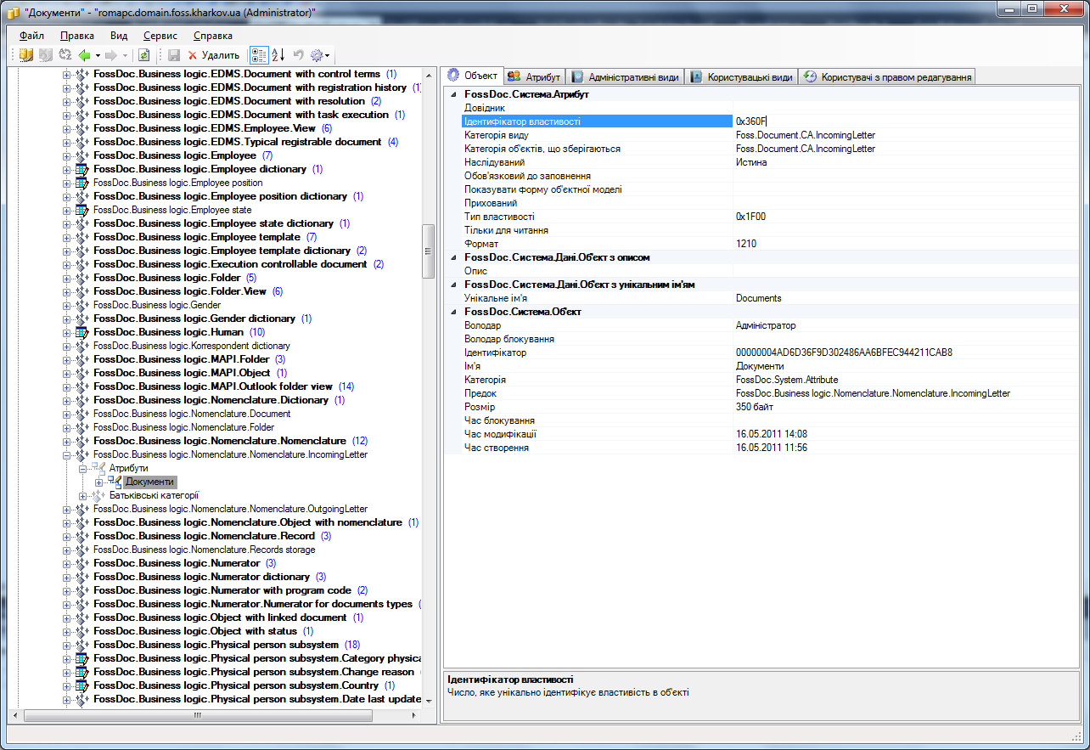This screenshot has width=1090, height=750.
Task: Click the first toolbar icon with yellow folder
Action: [26, 55]
